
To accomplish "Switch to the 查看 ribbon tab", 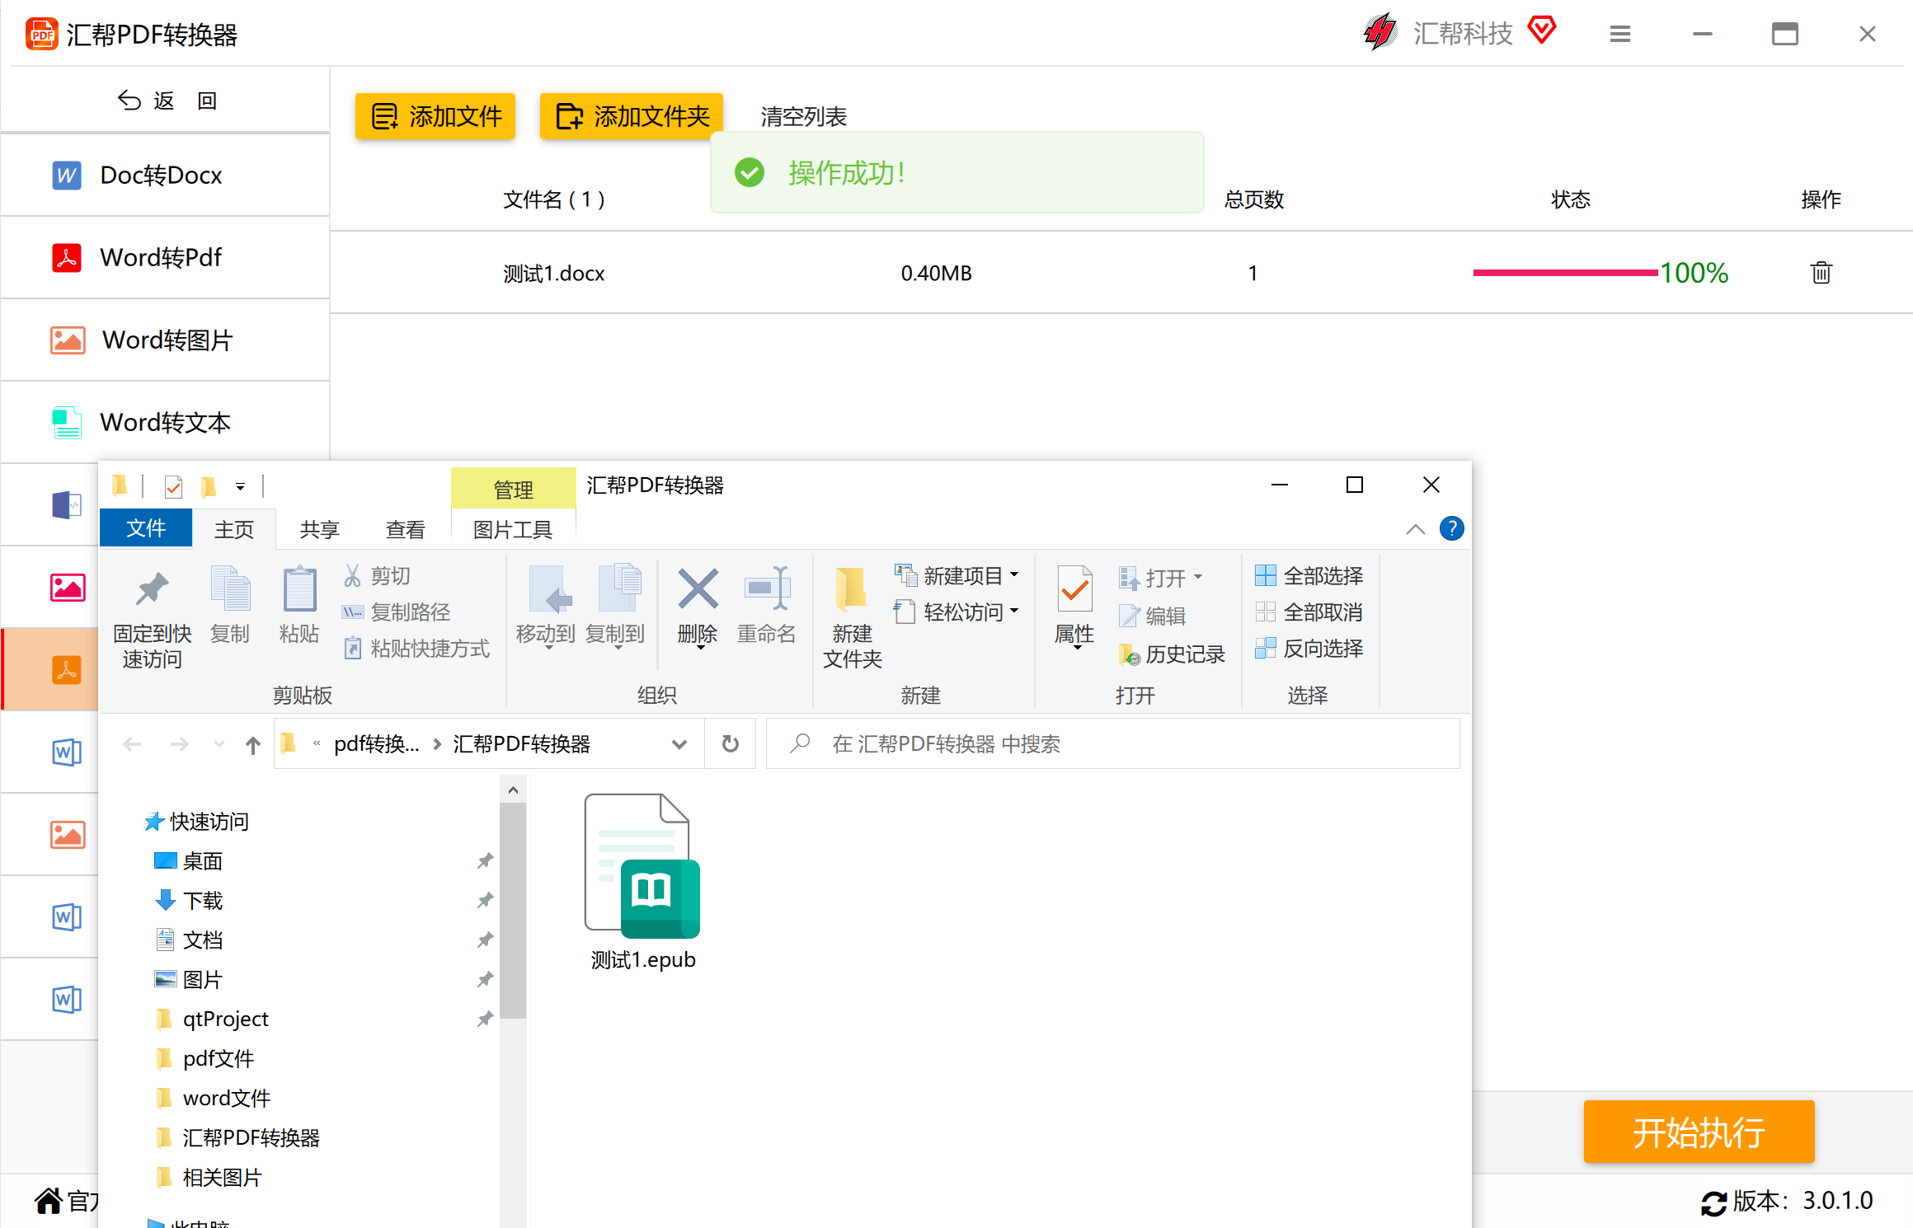I will point(406,529).
